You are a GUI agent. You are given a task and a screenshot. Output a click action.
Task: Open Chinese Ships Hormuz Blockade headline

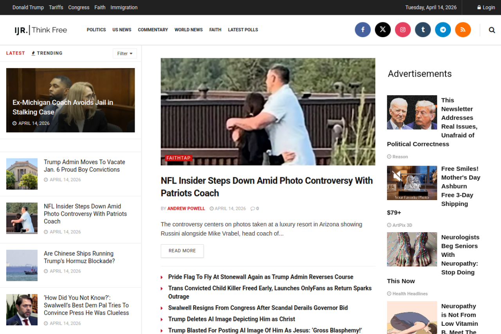click(x=79, y=257)
